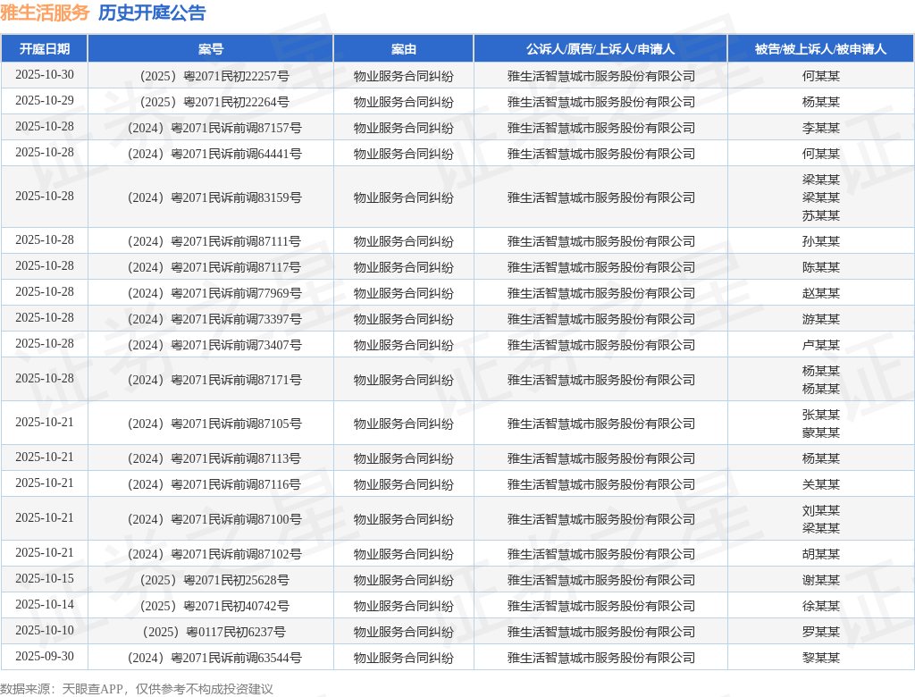
Task: Select the 被告/被上诉人/被申请人 column header
Action: pyautogui.click(x=820, y=49)
